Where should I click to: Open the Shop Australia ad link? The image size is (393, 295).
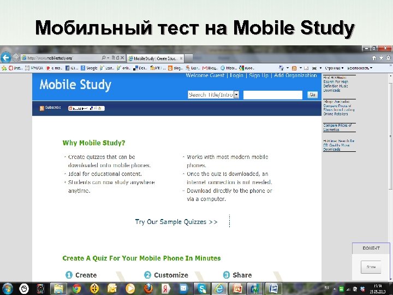click(x=338, y=108)
